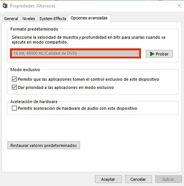
Task: Enable audio hardware acceleration checkbox
Action: click(x=14, y=108)
